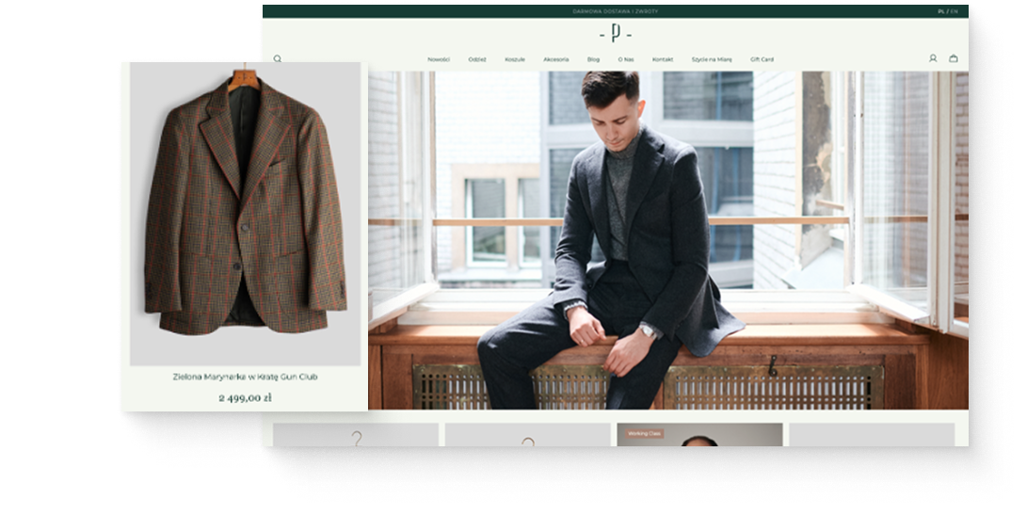This screenshot has height=516, width=1027.
Task: Expand the Akcesoria menu
Action: click(555, 59)
